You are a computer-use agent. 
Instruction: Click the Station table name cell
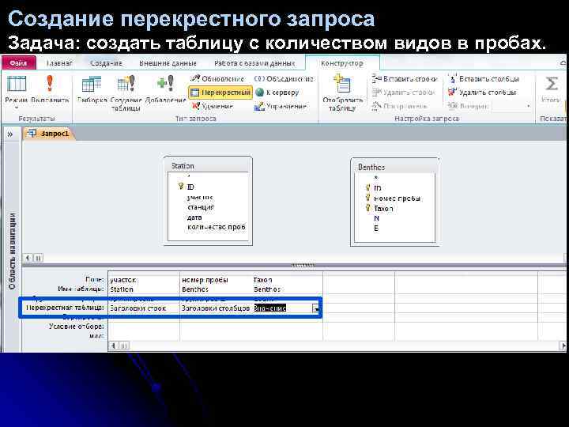[144, 289]
